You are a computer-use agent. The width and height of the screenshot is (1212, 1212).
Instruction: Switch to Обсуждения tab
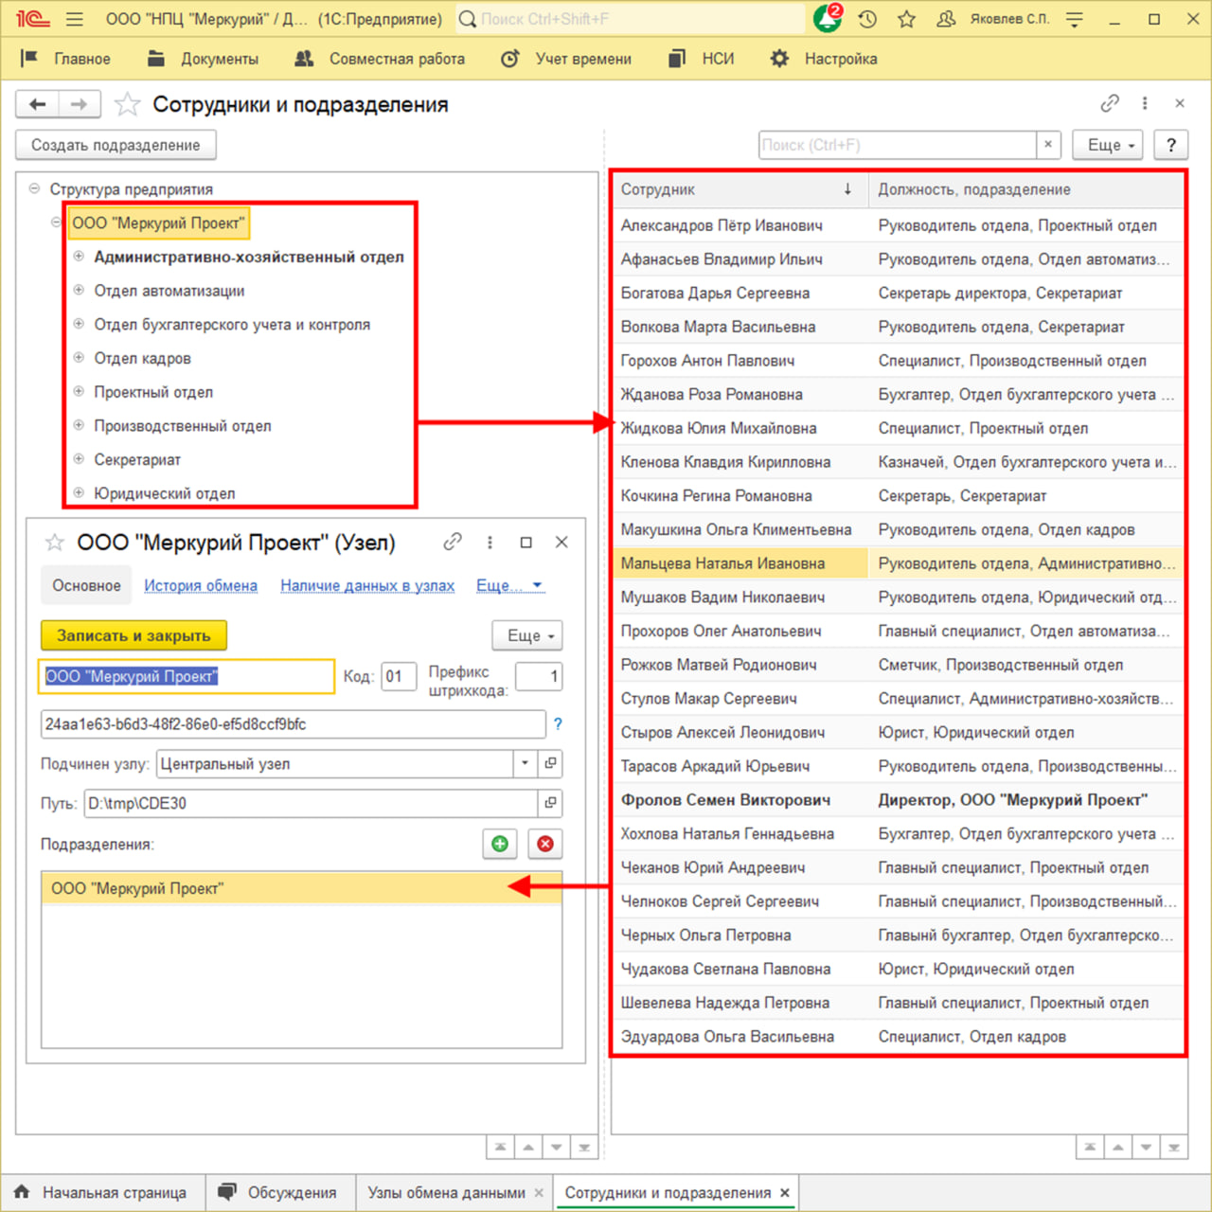pyautogui.click(x=279, y=1193)
